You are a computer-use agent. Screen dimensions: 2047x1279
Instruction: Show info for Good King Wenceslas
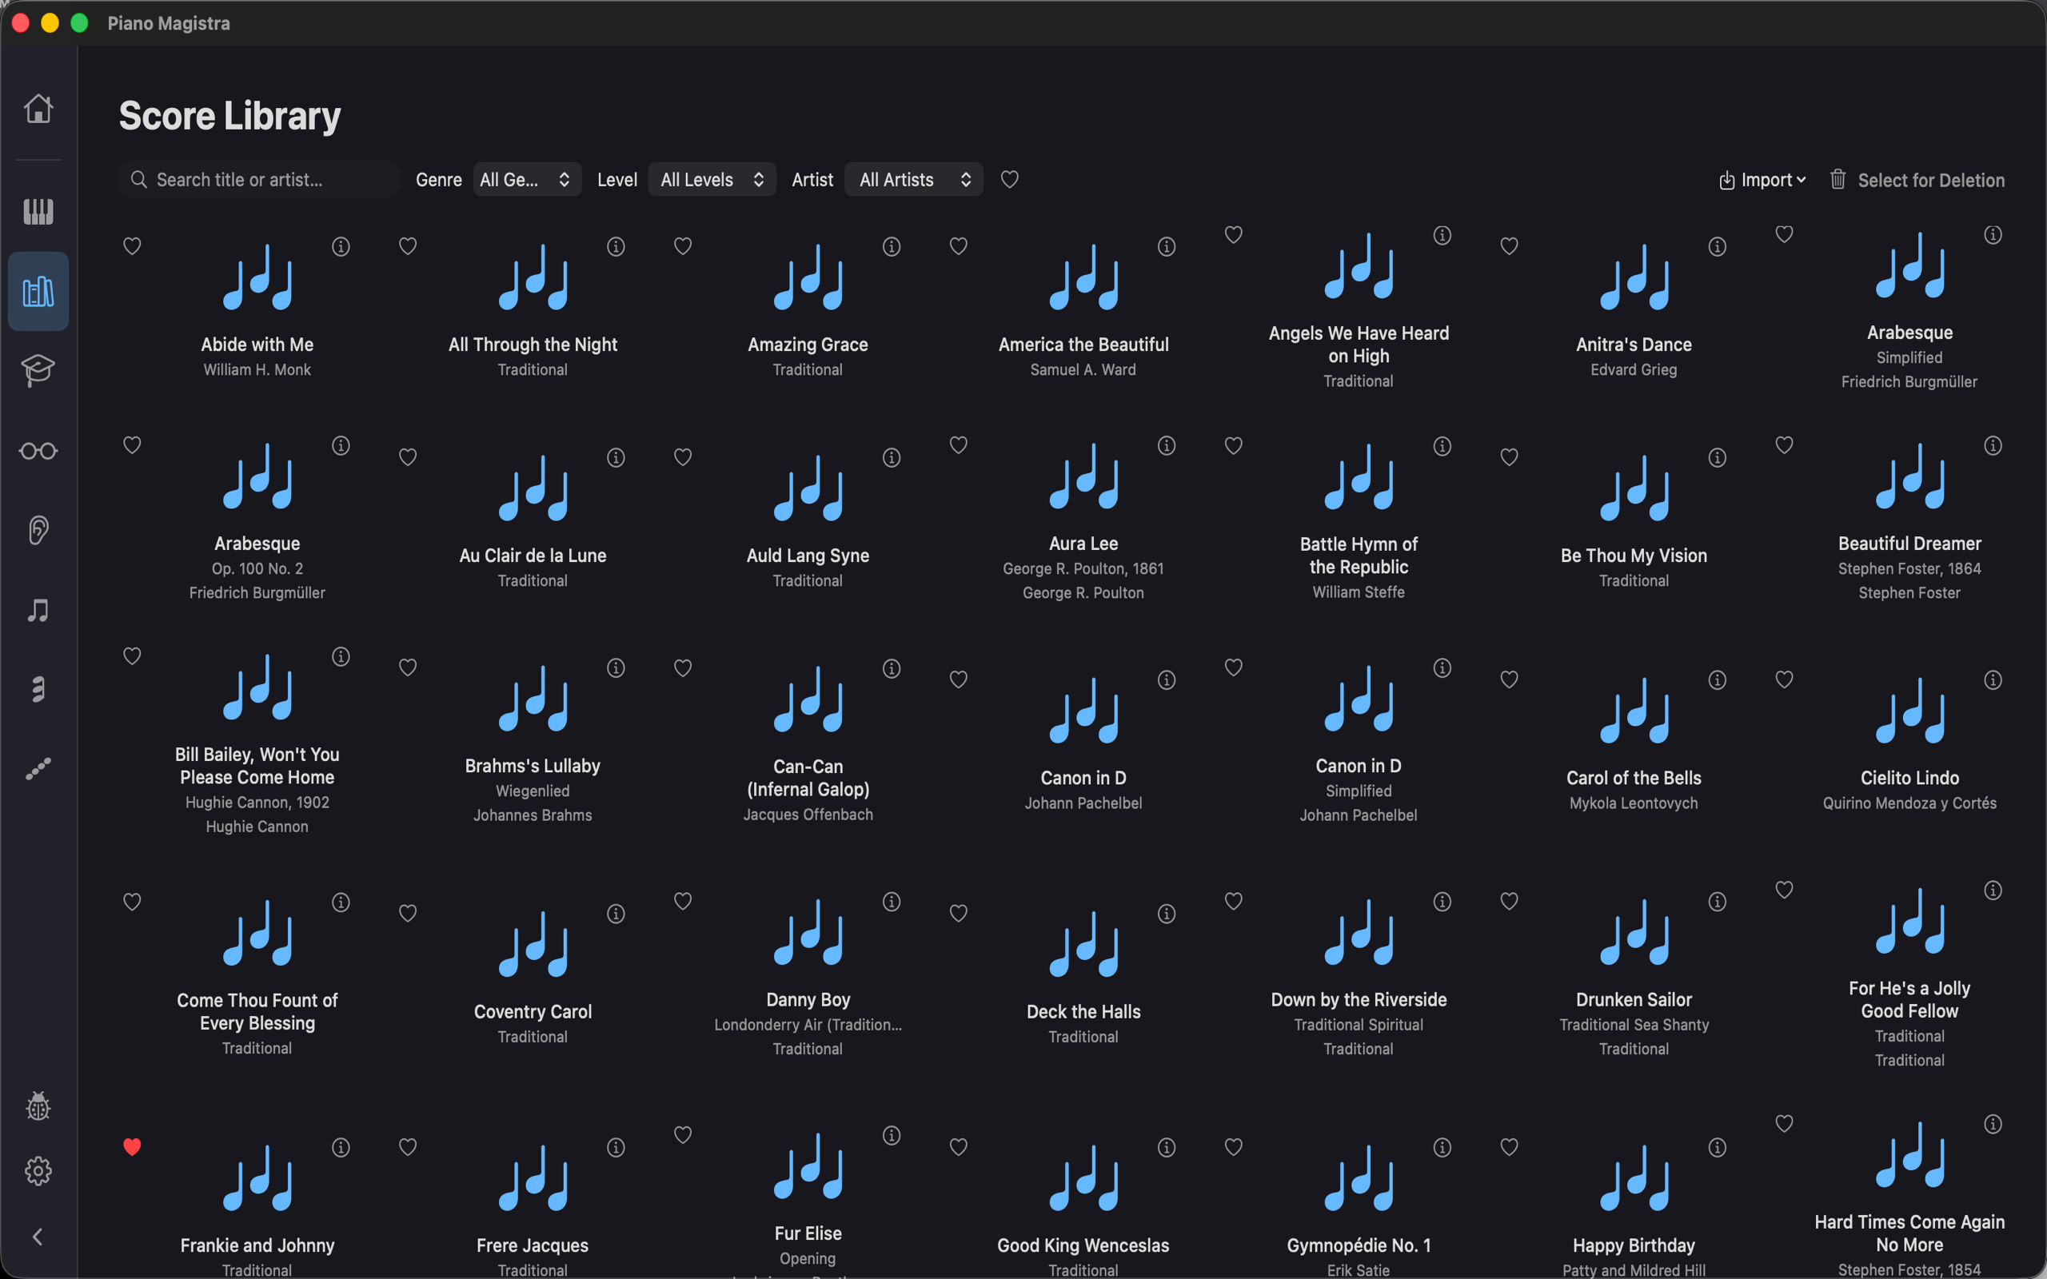[1167, 1147]
